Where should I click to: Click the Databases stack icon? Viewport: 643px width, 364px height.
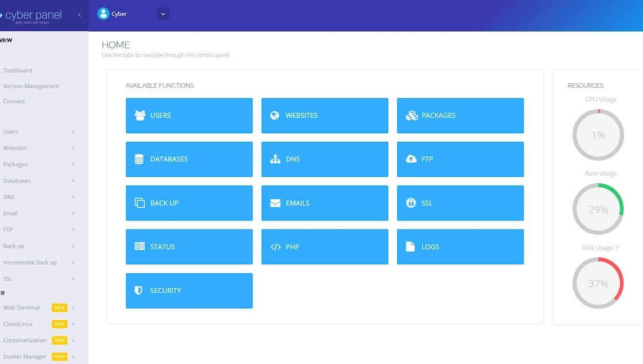coord(139,159)
